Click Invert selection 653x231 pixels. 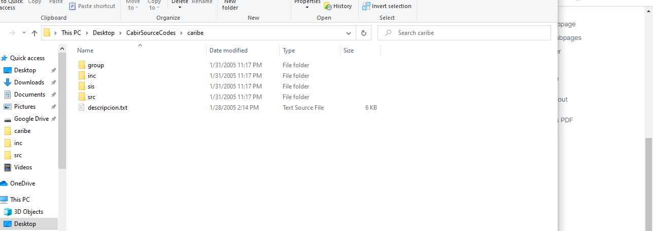(387, 6)
